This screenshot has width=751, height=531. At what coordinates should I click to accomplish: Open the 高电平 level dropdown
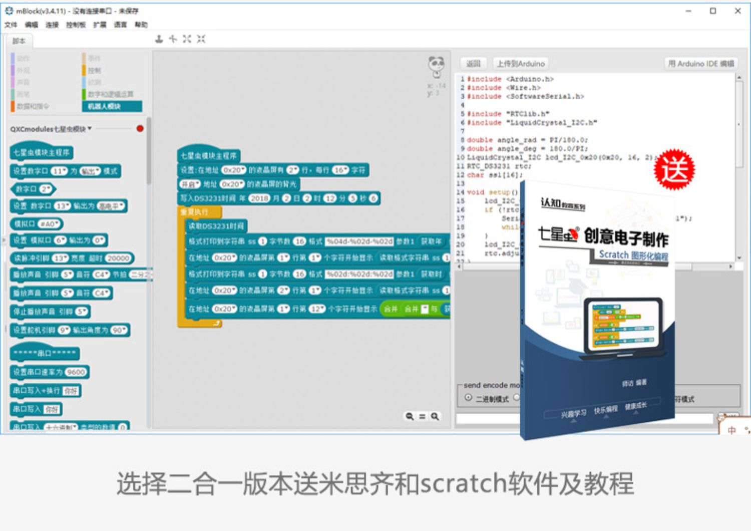[x=110, y=206]
